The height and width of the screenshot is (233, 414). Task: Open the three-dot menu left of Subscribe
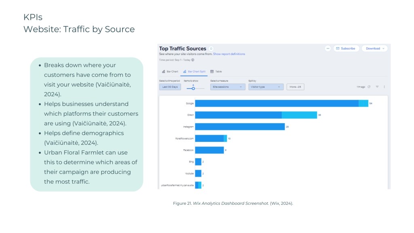(x=328, y=49)
